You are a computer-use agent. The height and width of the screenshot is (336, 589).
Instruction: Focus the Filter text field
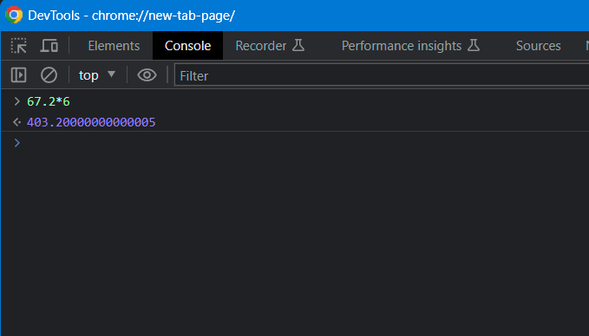[x=382, y=75]
